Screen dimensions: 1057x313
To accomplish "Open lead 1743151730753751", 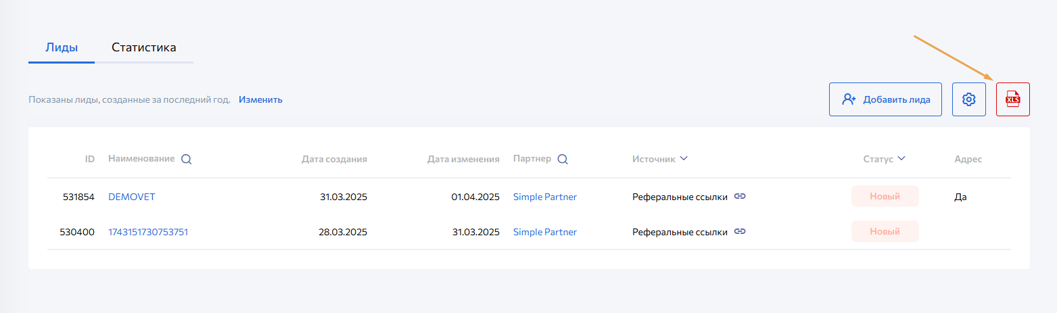I will pyautogui.click(x=148, y=232).
